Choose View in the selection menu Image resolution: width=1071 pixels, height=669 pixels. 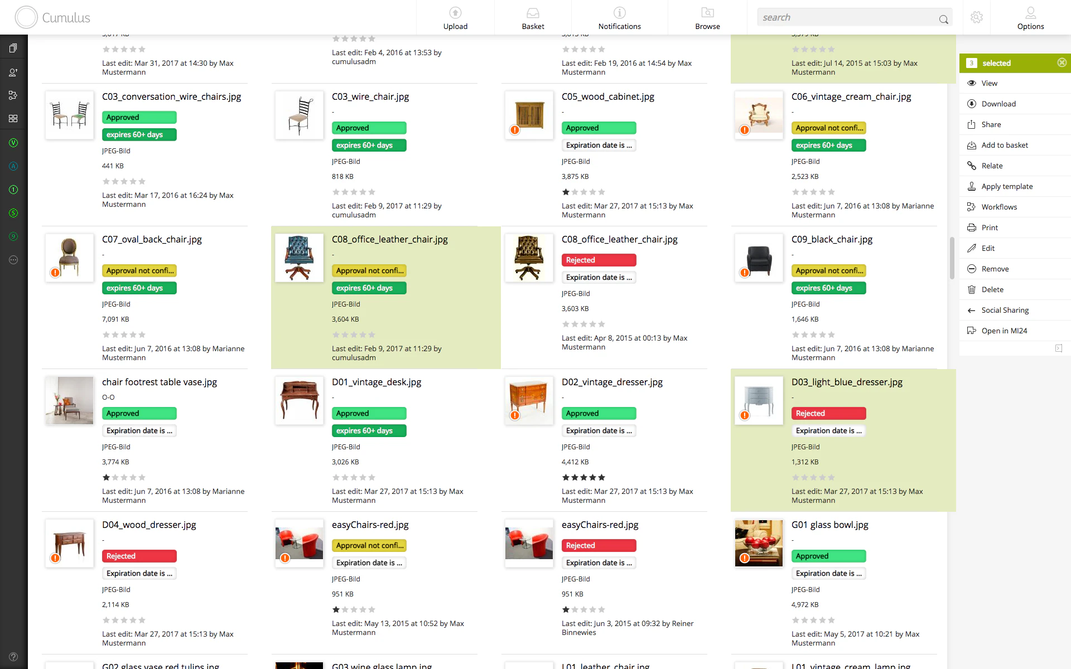click(1015, 83)
